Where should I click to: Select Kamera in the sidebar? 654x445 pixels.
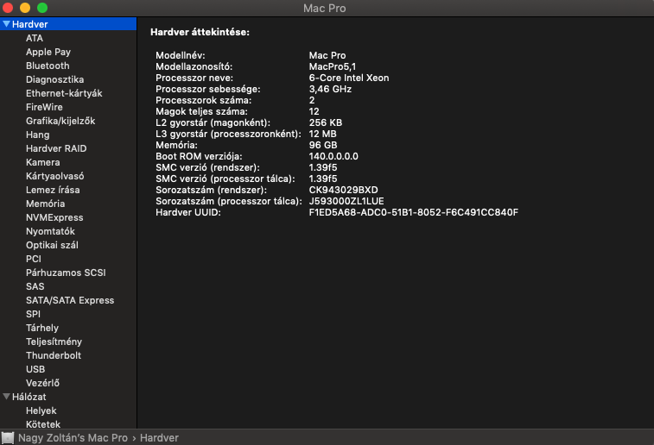[x=42, y=162]
